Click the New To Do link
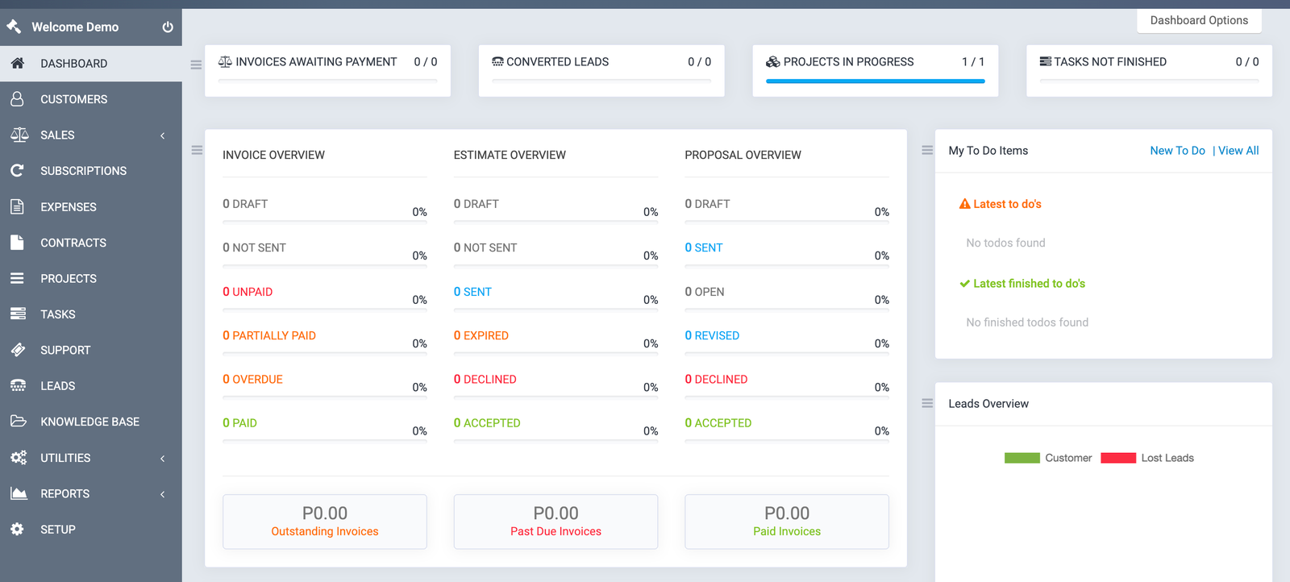 tap(1177, 151)
